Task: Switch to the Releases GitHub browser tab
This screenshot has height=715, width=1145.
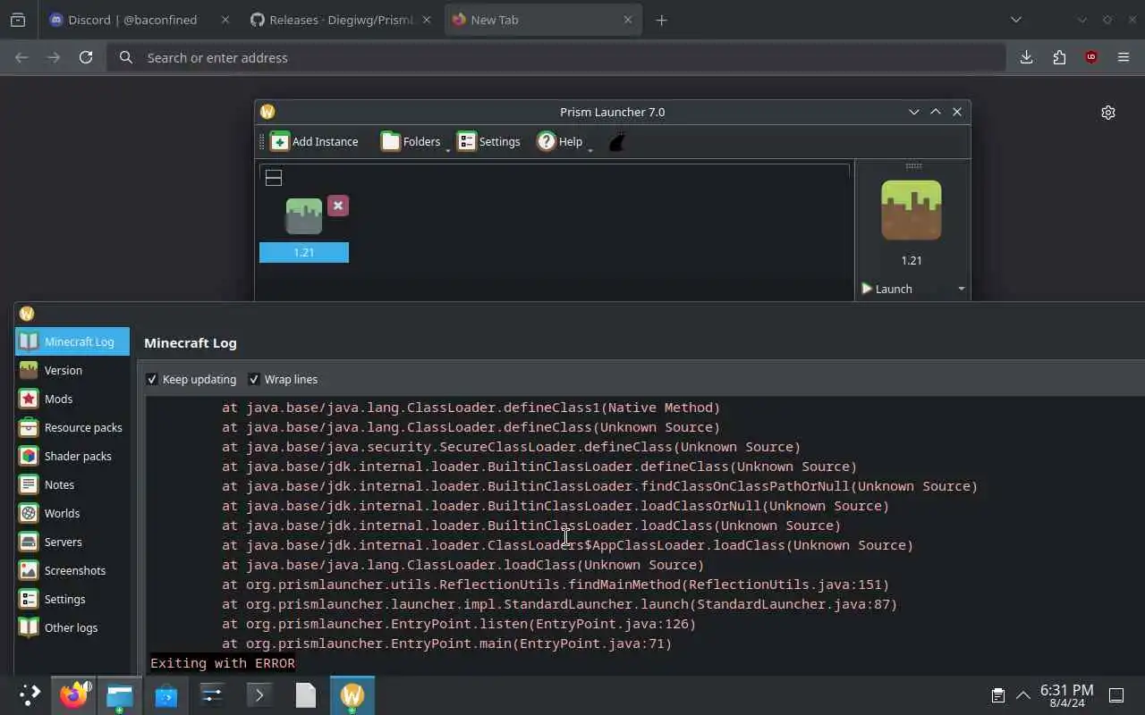Action: pos(343,20)
